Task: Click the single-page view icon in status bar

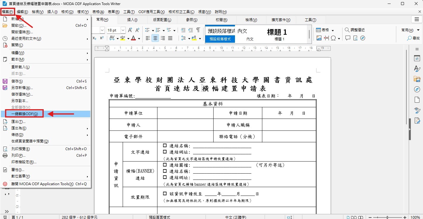Action: [x=348, y=217]
